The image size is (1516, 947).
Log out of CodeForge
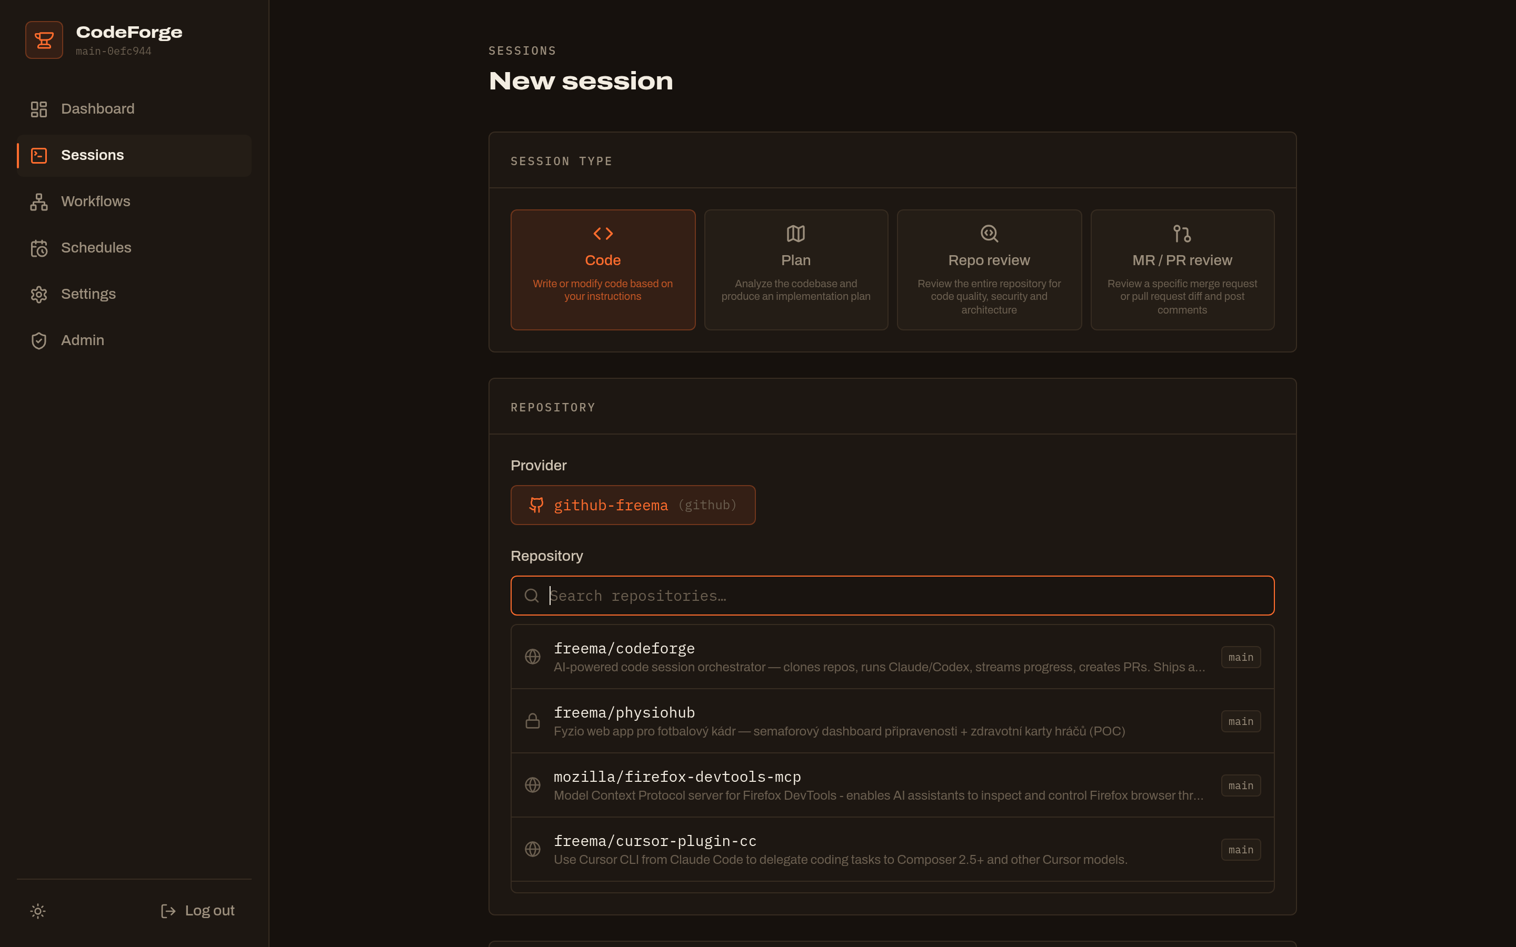pyautogui.click(x=197, y=911)
